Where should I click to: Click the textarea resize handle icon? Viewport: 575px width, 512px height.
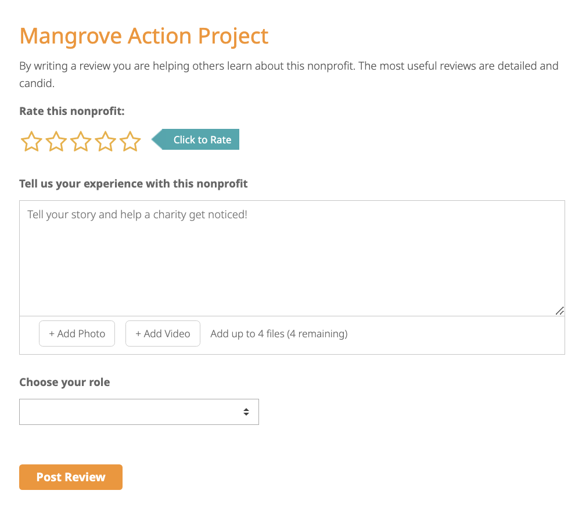pyautogui.click(x=559, y=311)
